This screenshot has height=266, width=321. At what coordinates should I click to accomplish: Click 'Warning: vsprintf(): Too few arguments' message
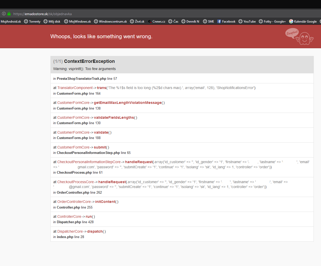pos(84,69)
